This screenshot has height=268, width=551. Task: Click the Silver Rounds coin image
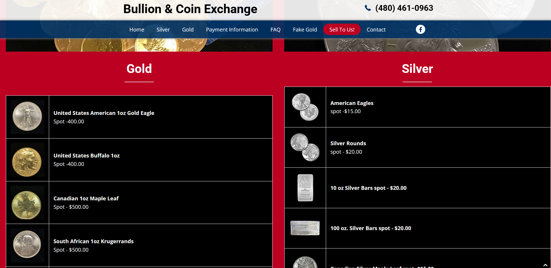click(305, 147)
